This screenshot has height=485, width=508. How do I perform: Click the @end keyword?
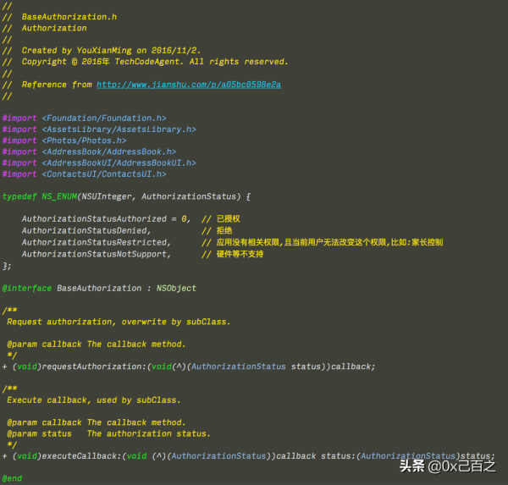click(x=13, y=478)
